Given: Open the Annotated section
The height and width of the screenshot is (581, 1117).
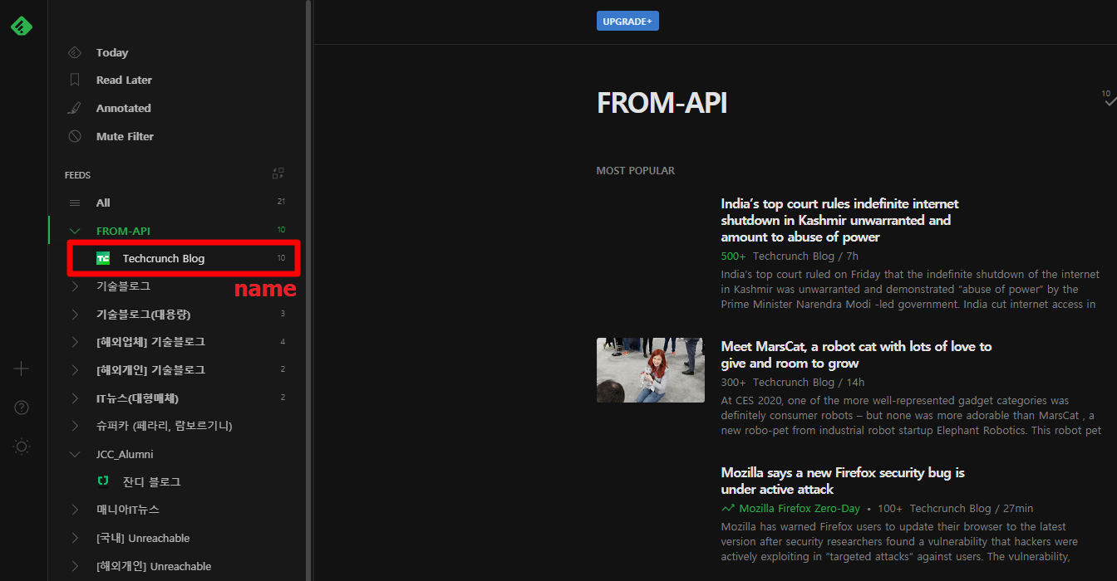Looking at the screenshot, I should click(124, 108).
